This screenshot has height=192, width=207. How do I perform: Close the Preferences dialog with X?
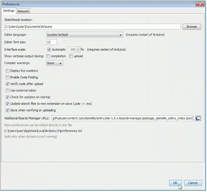[x=200, y=4]
